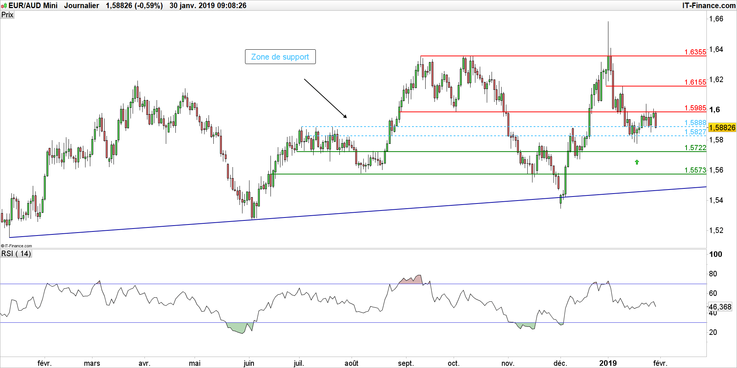Viewport: 737px width, 368px height.
Task: Select the 1.5888 blue dashed level label
Action: (695, 123)
